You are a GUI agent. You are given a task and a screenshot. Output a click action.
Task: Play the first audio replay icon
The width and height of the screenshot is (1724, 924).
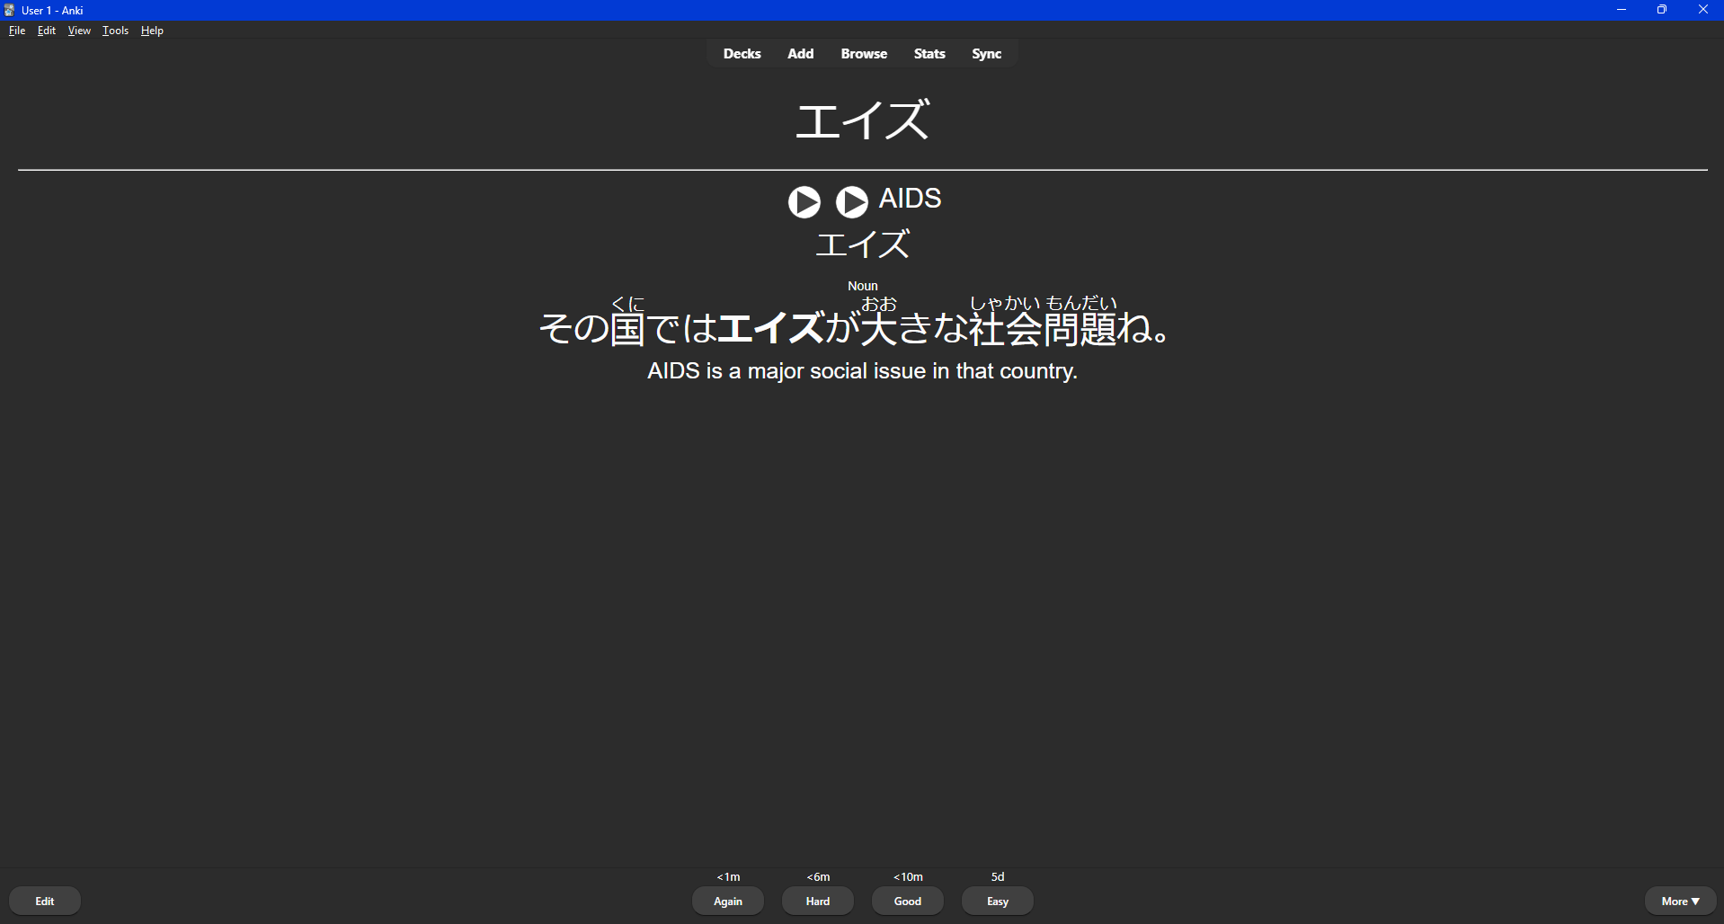[804, 202]
